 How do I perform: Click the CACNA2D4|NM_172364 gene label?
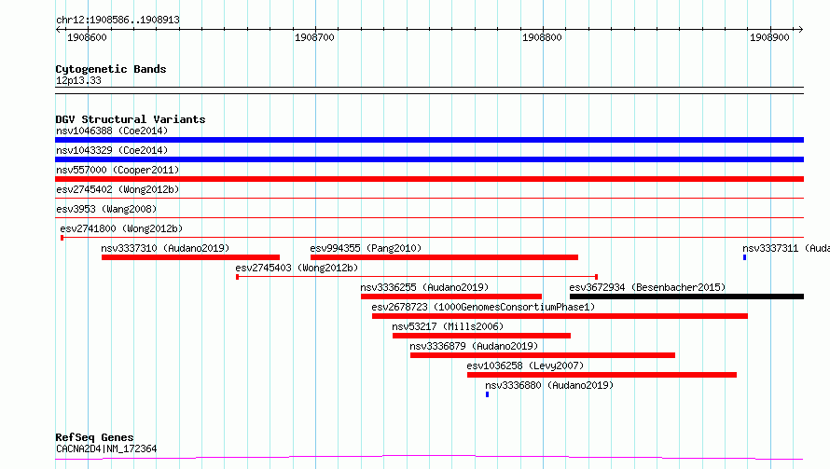106,448
